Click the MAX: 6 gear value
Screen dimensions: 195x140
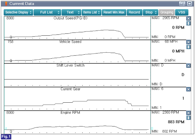(157, 89)
